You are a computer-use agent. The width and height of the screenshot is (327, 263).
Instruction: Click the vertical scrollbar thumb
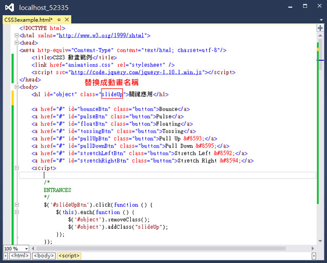click(320, 55)
